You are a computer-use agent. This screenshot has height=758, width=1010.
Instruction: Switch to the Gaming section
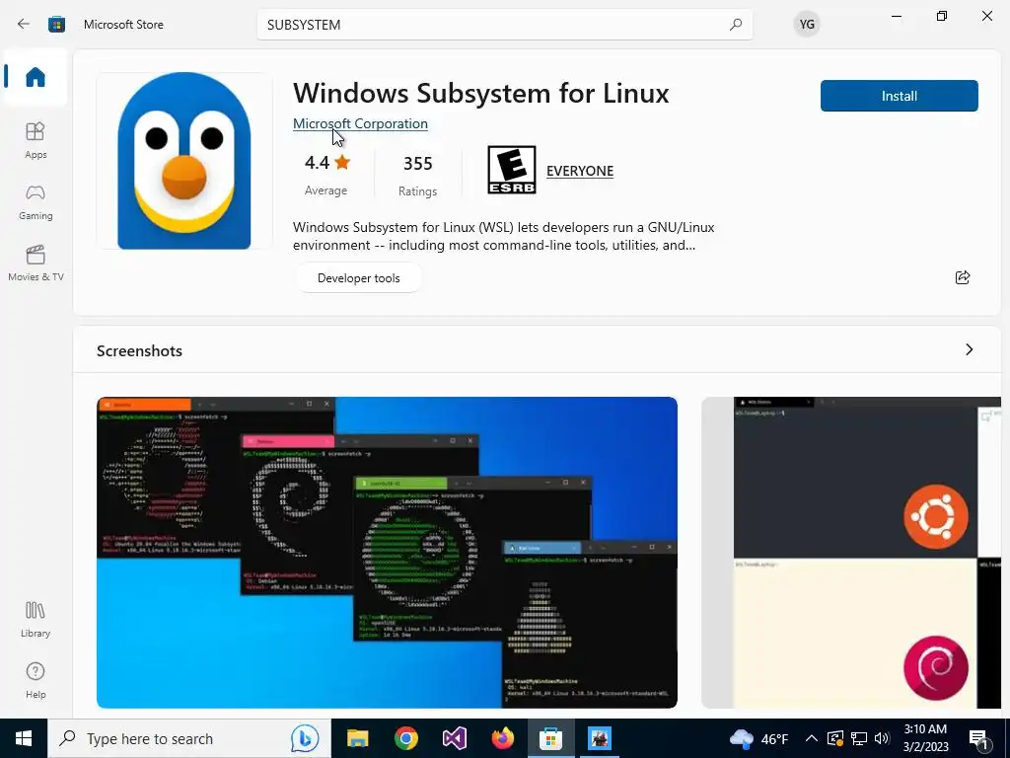(x=36, y=202)
